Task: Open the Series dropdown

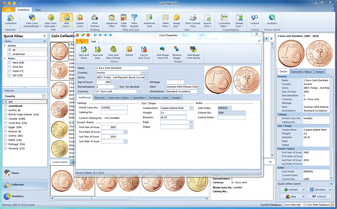Action: point(147,77)
